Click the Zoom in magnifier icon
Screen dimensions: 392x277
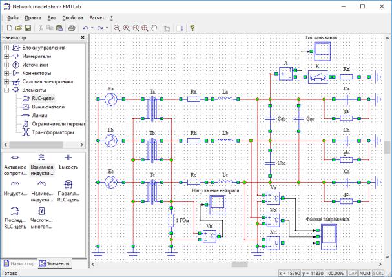coord(126,28)
